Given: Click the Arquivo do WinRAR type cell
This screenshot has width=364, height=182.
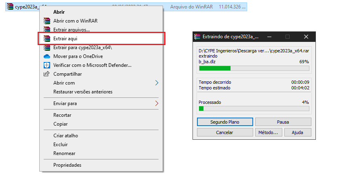Looking at the screenshot, I should click(x=192, y=7).
